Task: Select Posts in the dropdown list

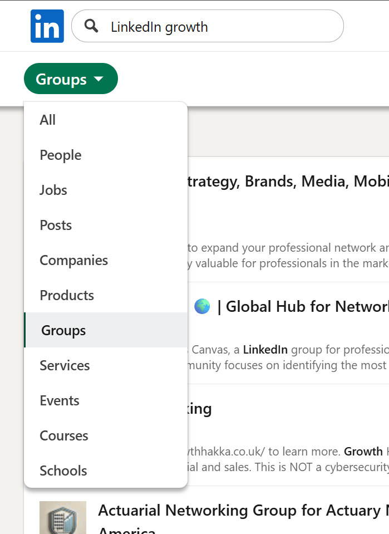Action: point(106,225)
